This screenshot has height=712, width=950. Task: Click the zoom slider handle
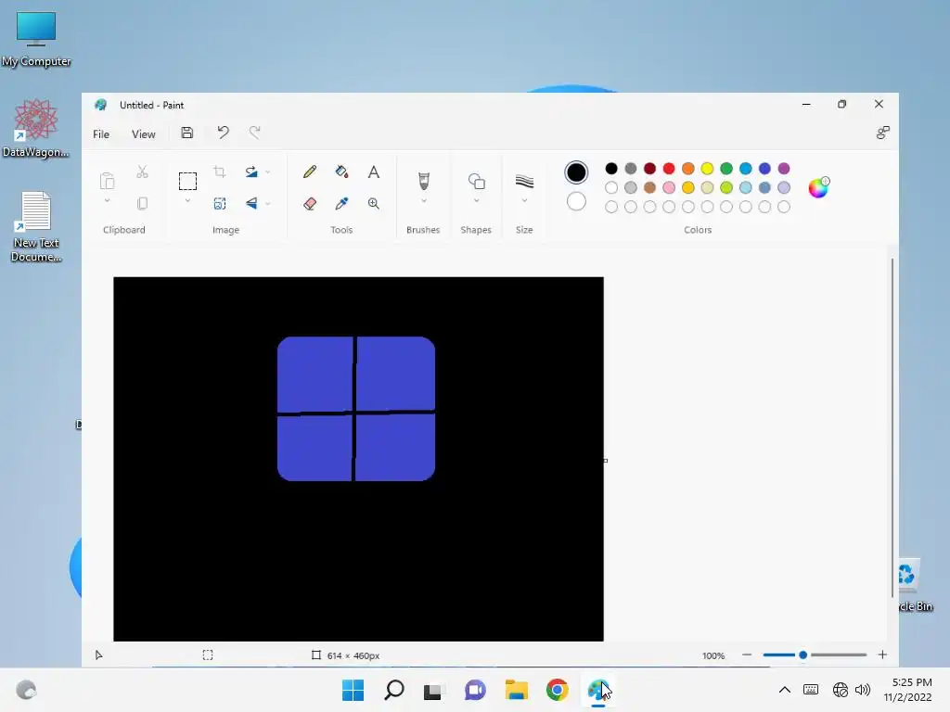(803, 655)
